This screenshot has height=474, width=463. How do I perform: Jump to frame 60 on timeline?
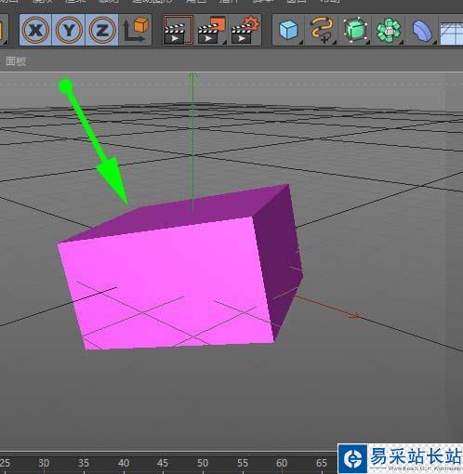282,463
